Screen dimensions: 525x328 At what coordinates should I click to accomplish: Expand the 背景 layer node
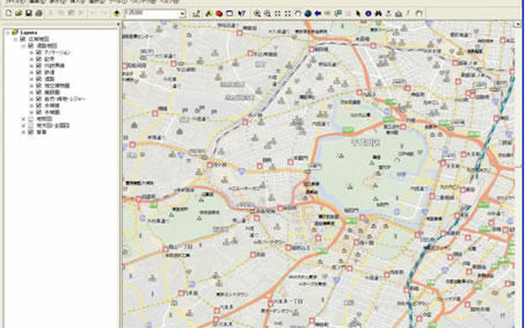pyautogui.click(x=24, y=132)
